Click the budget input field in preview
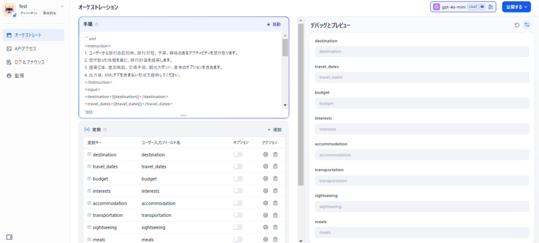The image size is (539, 243). (x=422, y=103)
